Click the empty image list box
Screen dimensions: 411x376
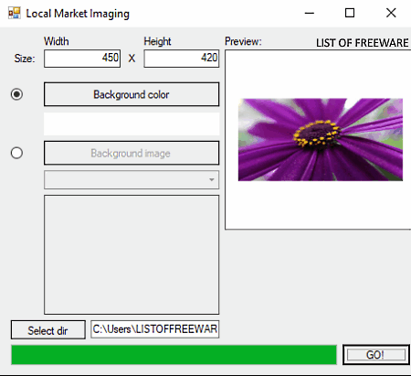pos(132,255)
